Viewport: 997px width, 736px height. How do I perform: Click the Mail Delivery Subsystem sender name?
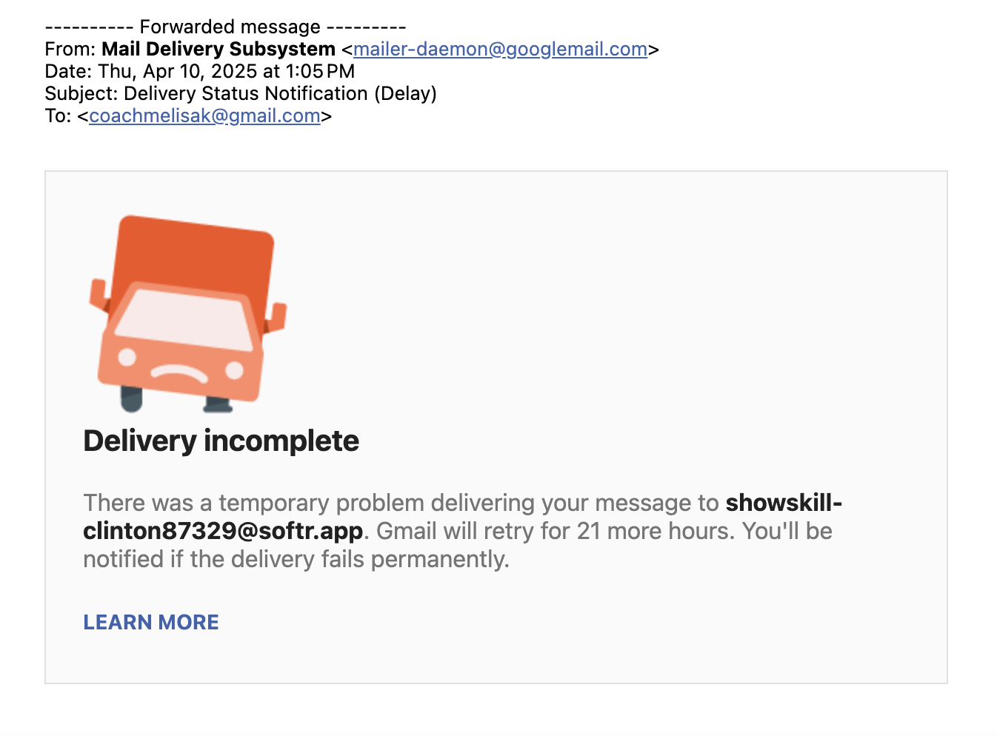219,50
